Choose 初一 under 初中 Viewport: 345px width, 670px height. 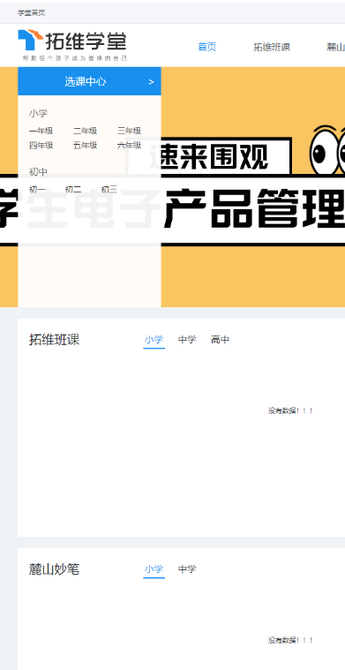click(37, 189)
